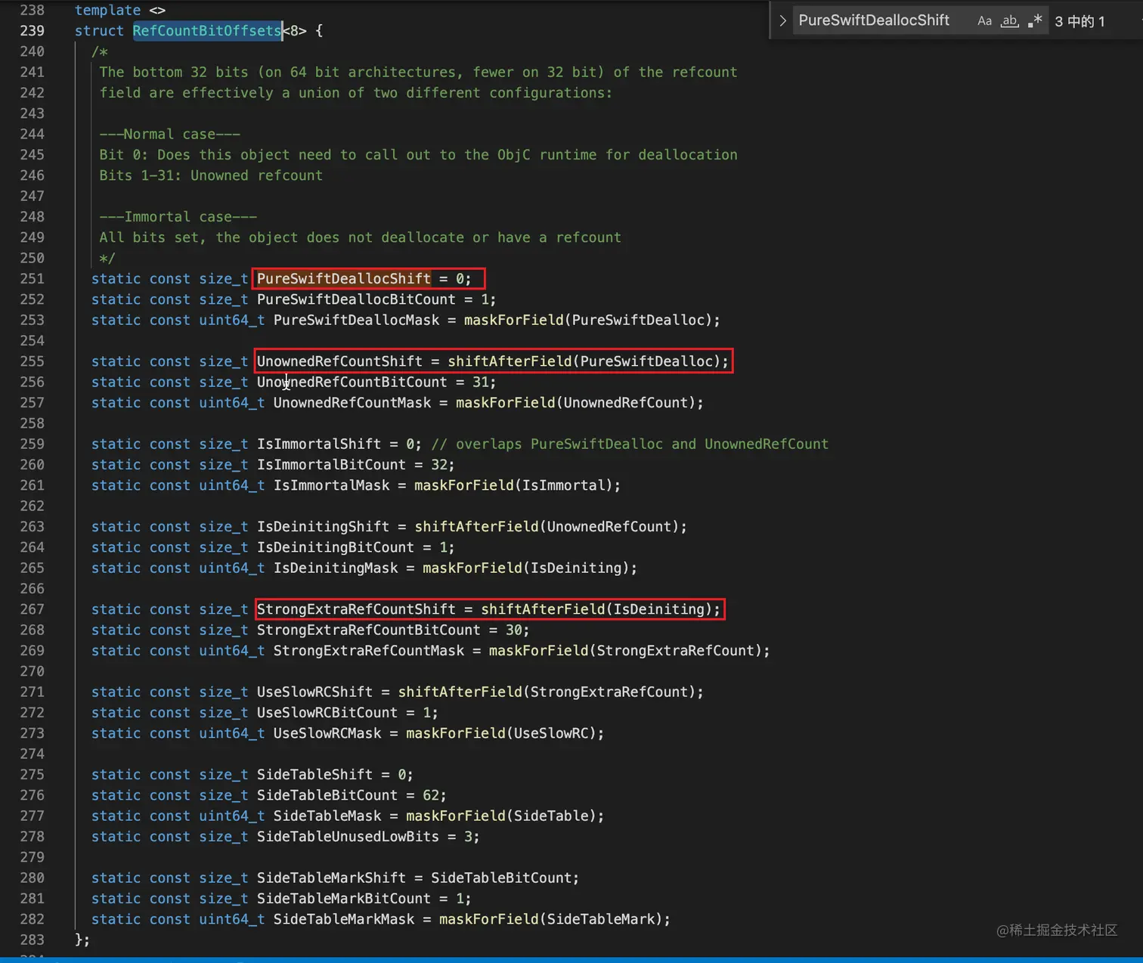Click the "---Normal case---" comment line
Viewport: 1143px width, 963px height.
pyautogui.click(x=170, y=135)
